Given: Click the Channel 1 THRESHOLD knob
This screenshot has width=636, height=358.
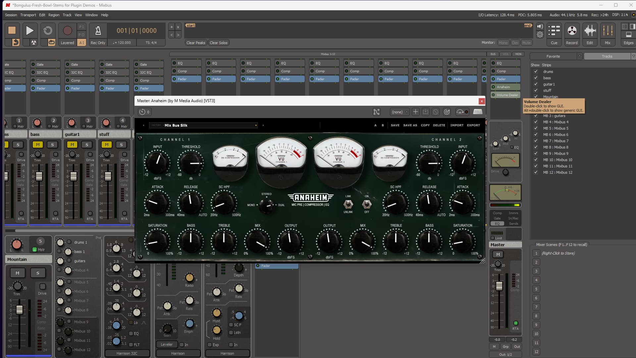Looking at the screenshot, I should click(x=191, y=163).
